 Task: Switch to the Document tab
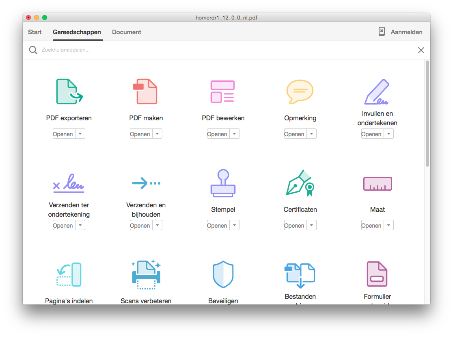pos(127,32)
